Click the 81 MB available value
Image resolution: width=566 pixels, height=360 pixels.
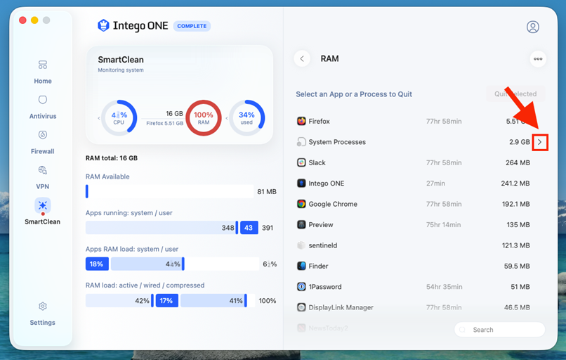pyautogui.click(x=267, y=191)
